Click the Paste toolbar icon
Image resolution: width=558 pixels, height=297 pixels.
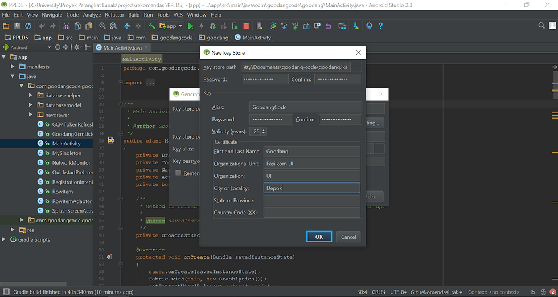(88, 26)
